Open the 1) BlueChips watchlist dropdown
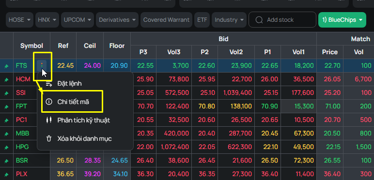This screenshot has height=180, width=374. [x=342, y=20]
